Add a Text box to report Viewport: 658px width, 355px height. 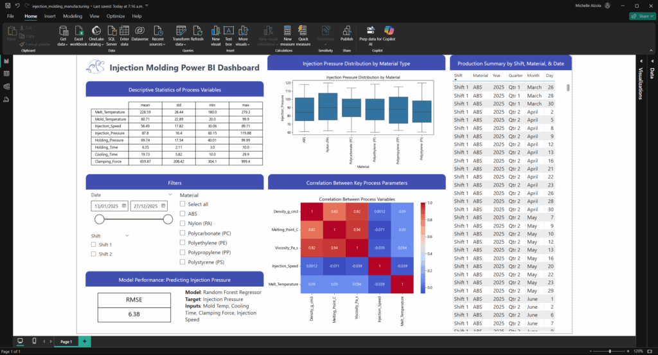pos(229,33)
